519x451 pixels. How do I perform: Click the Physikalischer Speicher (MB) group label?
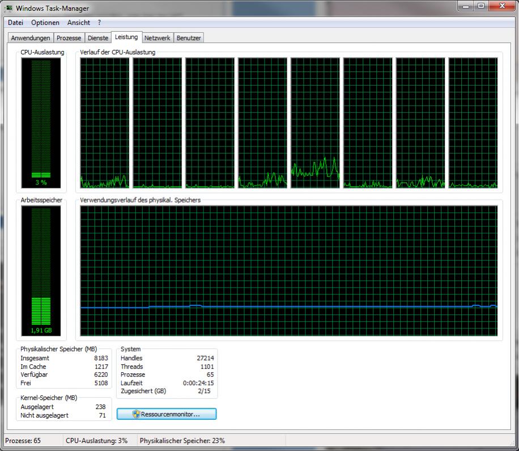coord(58,349)
